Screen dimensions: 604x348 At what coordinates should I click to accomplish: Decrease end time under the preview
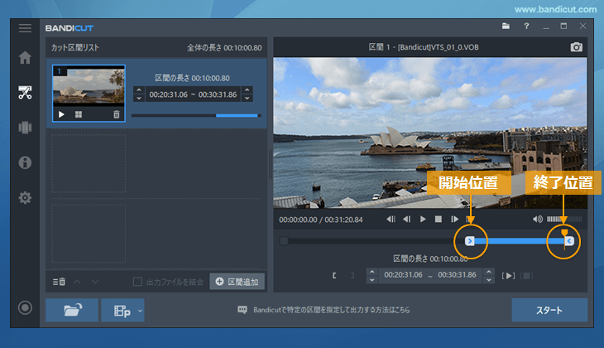click(489, 279)
